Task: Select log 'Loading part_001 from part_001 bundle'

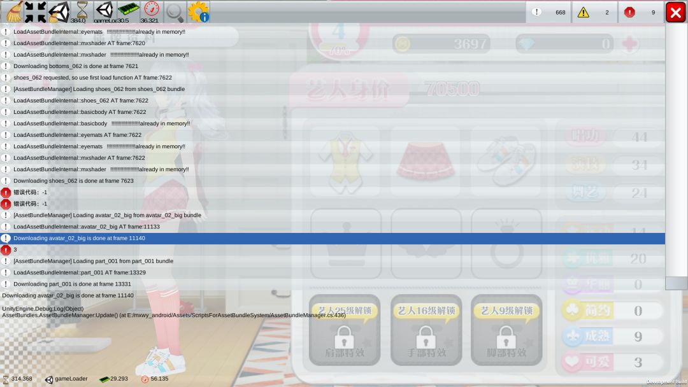Action: (333, 261)
